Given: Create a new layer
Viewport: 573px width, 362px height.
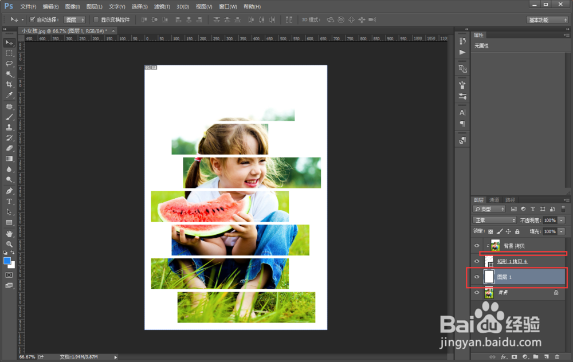Looking at the screenshot, I should [x=546, y=356].
